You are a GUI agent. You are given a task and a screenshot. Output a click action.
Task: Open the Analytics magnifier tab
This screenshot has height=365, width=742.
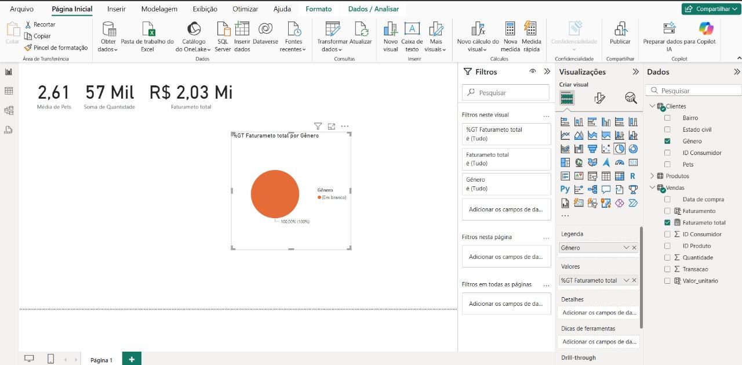(631, 98)
